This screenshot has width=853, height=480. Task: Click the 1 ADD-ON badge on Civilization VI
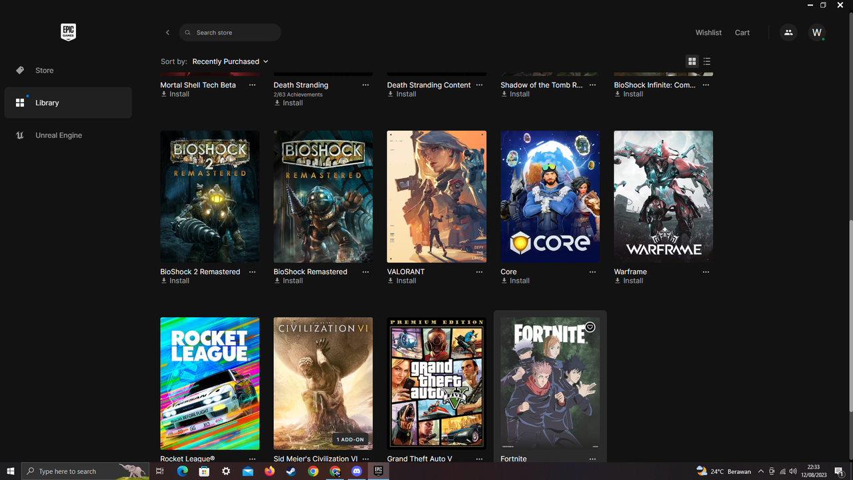click(x=351, y=439)
